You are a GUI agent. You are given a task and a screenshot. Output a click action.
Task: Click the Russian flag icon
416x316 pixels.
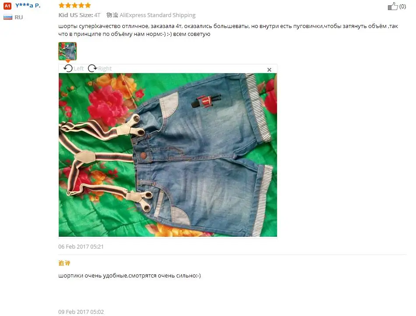[x=8, y=18]
